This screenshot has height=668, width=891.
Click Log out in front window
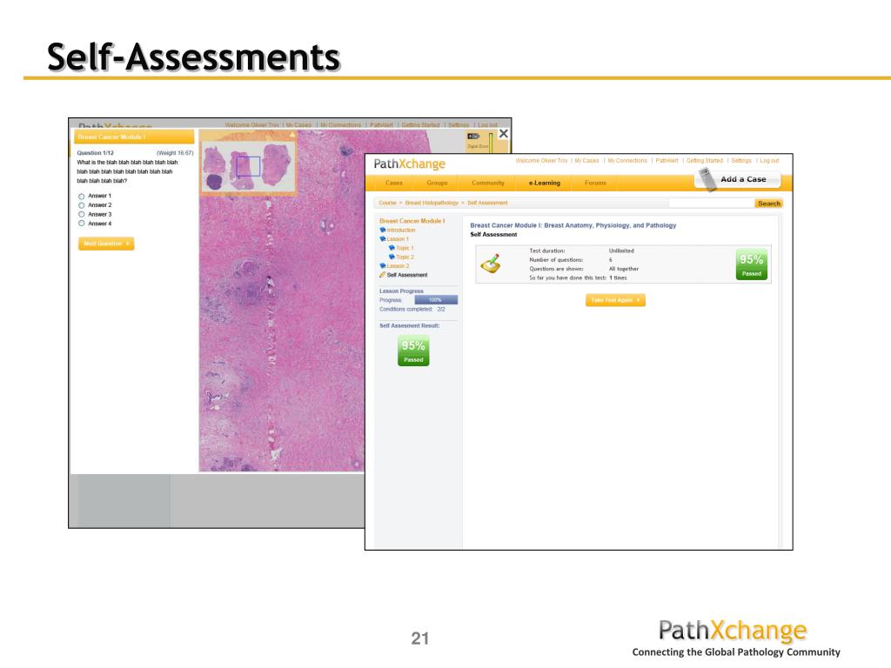point(769,161)
